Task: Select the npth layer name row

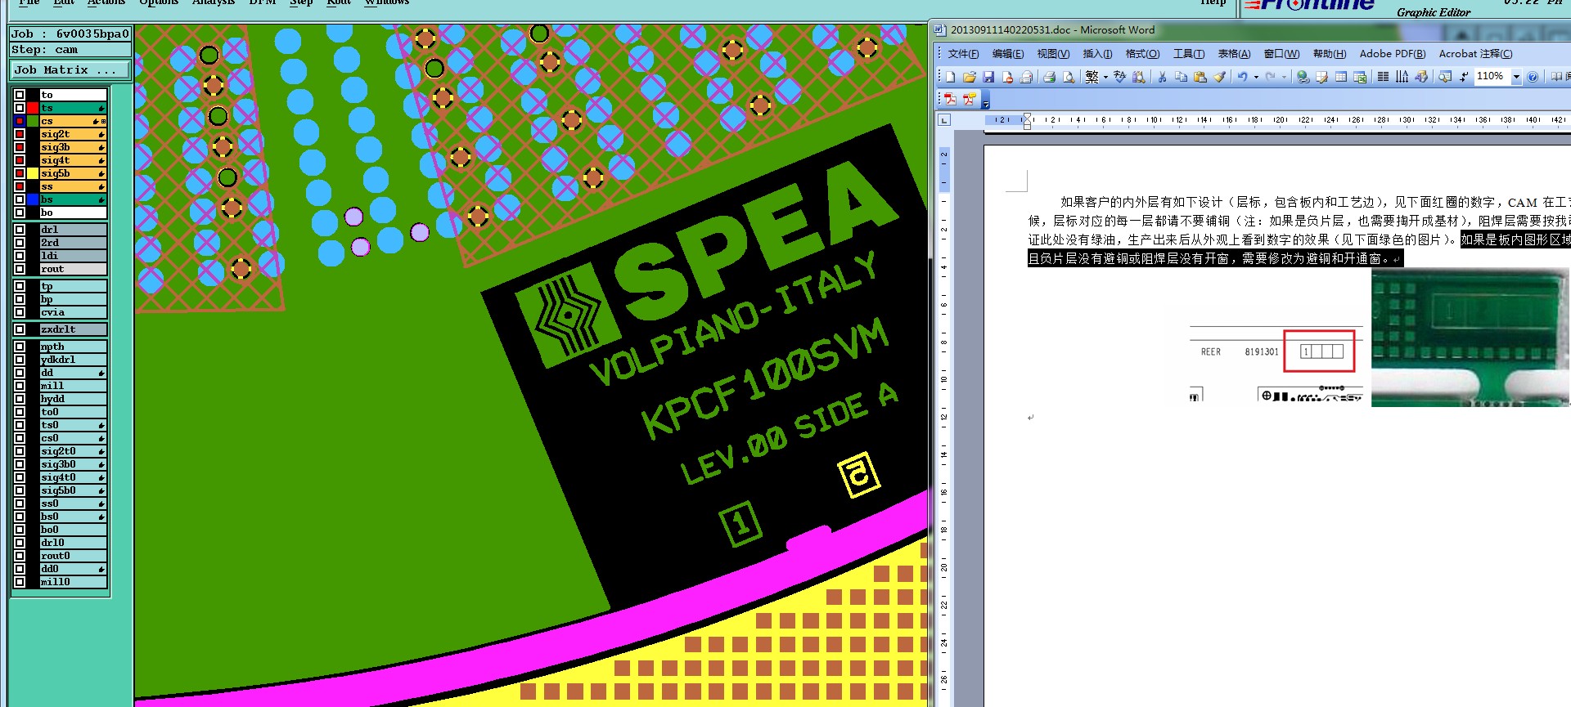Action: (x=73, y=347)
